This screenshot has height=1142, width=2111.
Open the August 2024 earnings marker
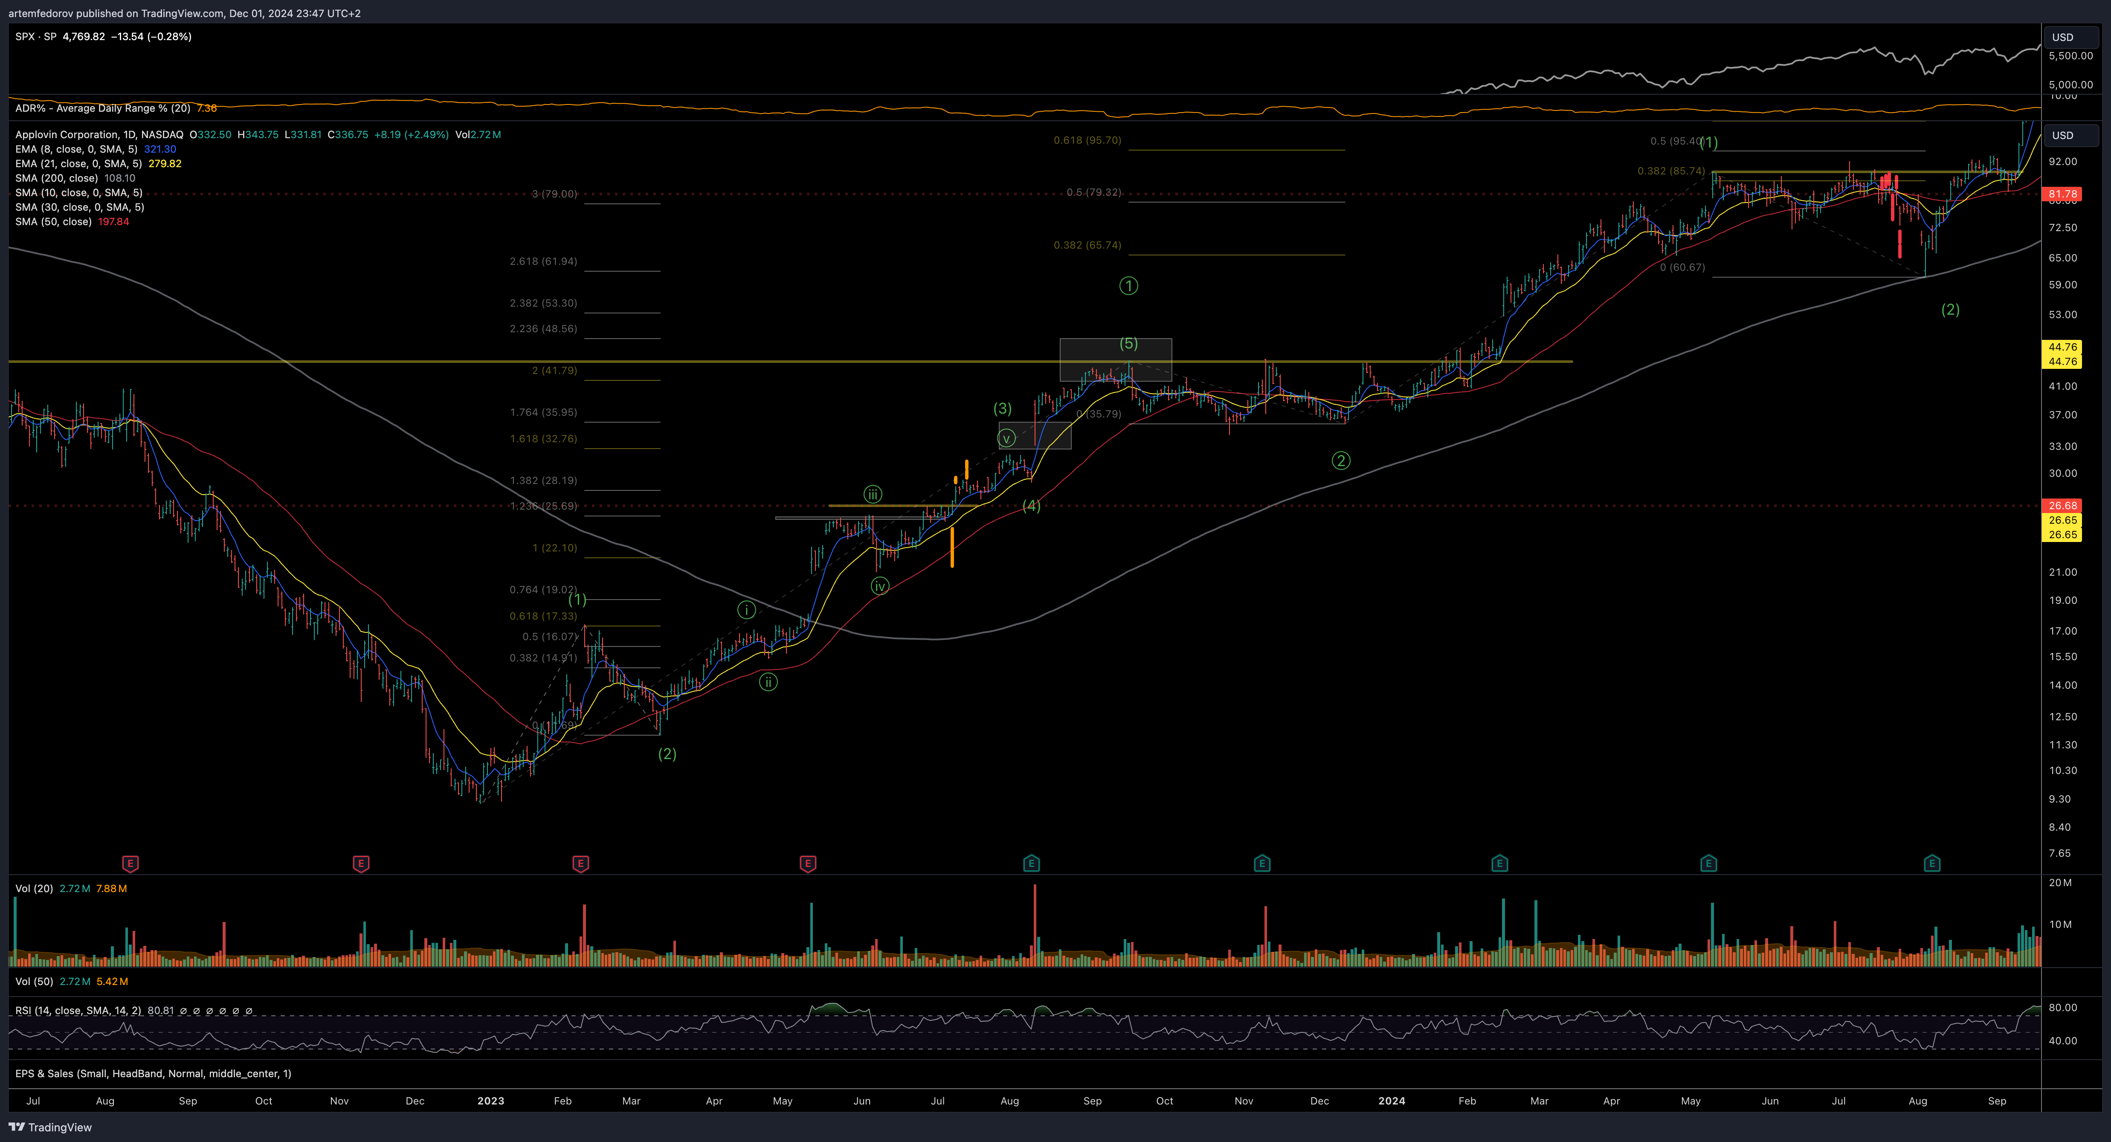click(x=1931, y=863)
